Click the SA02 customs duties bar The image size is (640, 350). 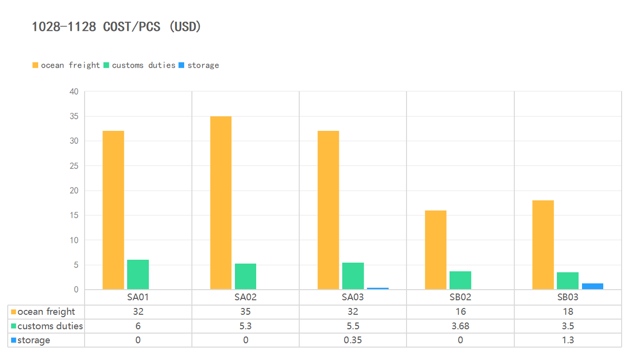coord(246,277)
